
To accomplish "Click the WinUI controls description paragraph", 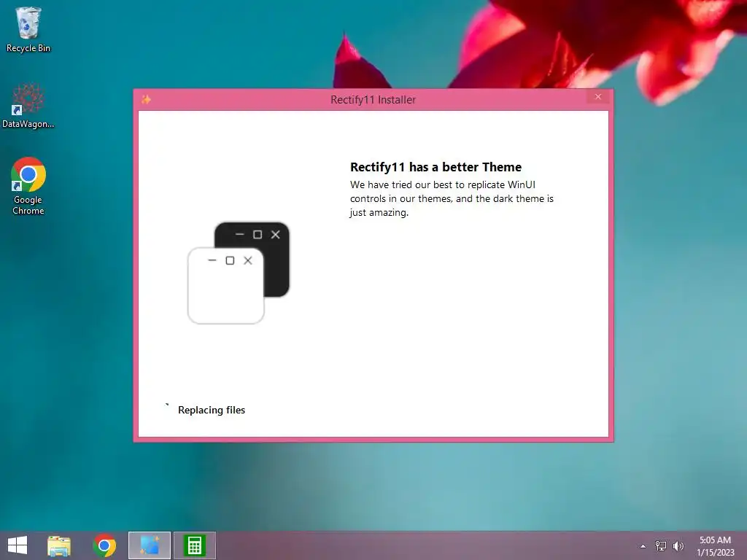I will pos(452,198).
